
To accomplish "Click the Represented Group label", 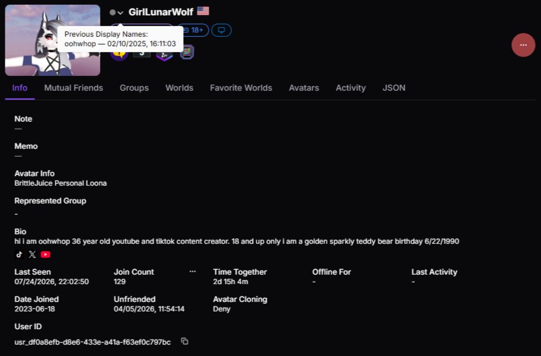I will click(x=51, y=201).
